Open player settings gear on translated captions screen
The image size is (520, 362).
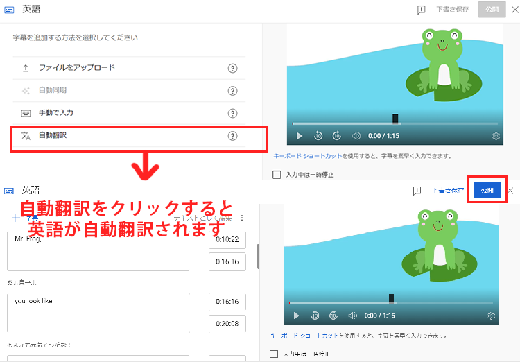click(491, 316)
